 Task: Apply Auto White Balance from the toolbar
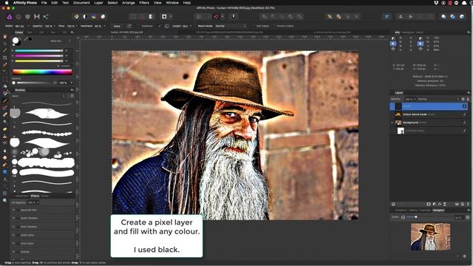(x=103, y=16)
